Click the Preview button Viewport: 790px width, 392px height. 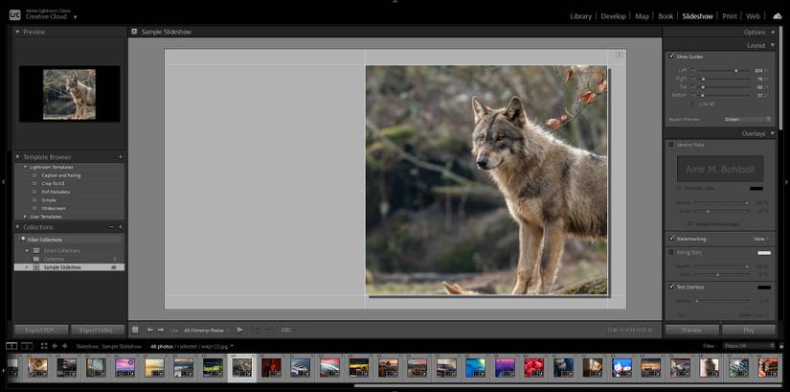pos(691,330)
